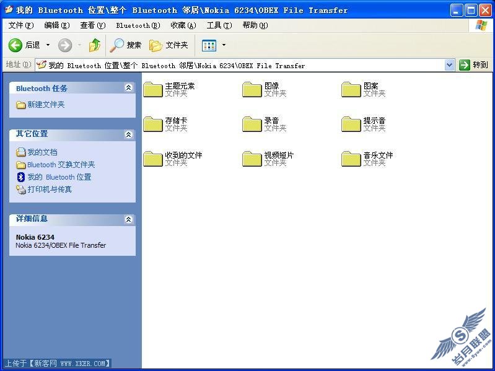
Task: Click the 打印机与传真 printer icon
Action: click(x=21, y=190)
